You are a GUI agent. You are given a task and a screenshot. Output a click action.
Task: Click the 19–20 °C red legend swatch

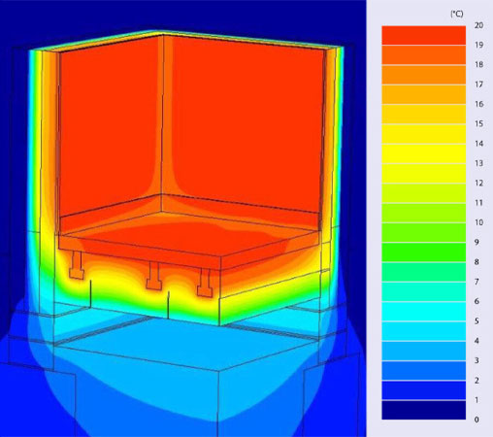pyautogui.click(x=423, y=35)
